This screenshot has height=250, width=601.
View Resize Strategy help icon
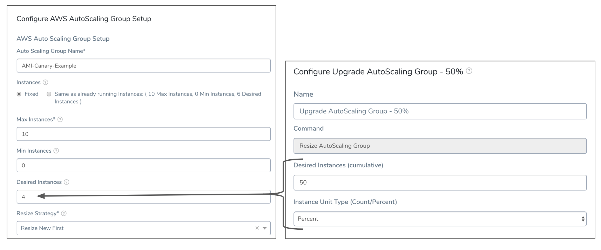[x=64, y=213]
